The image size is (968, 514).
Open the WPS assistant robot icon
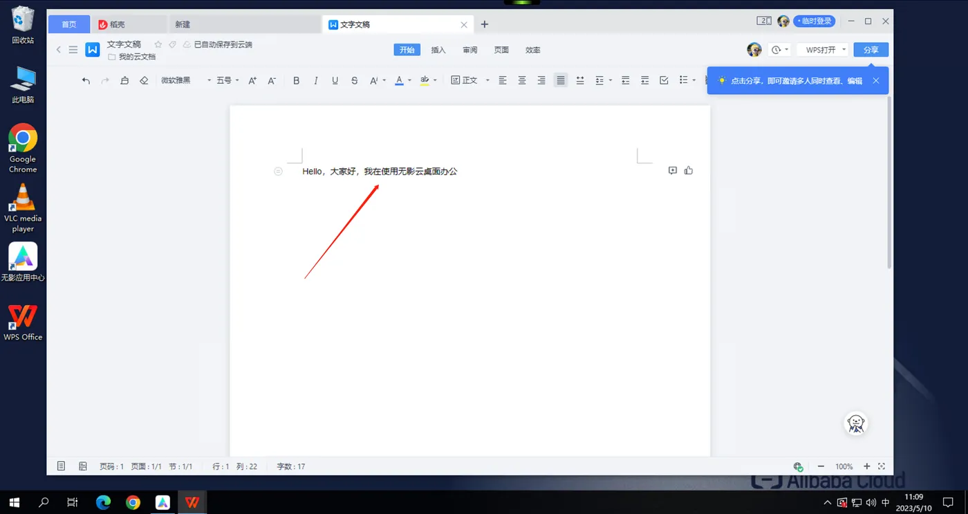(x=857, y=423)
